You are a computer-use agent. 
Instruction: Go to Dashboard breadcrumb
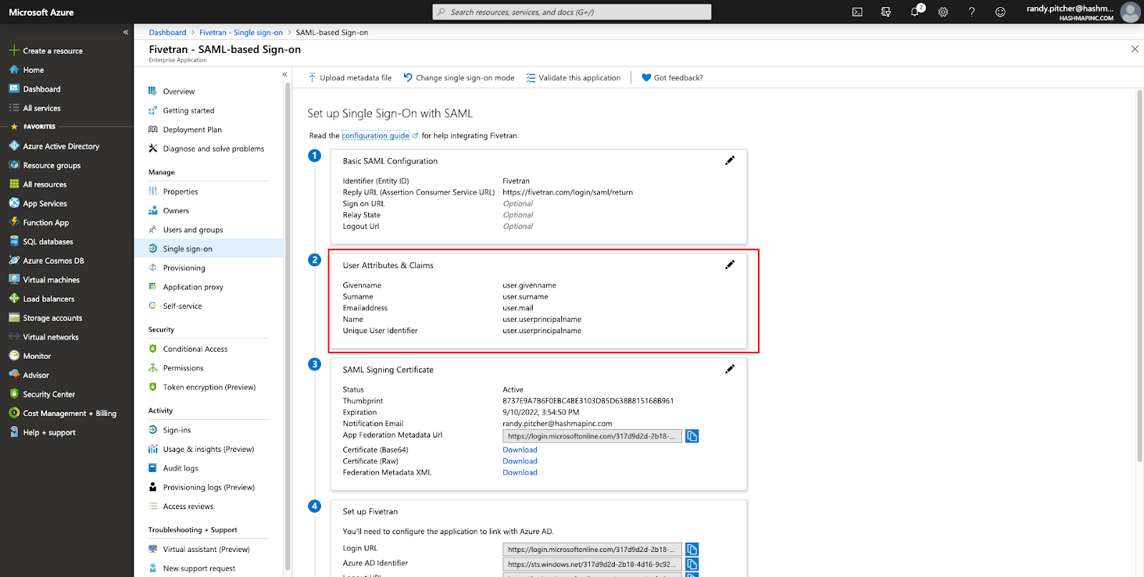point(167,33)
